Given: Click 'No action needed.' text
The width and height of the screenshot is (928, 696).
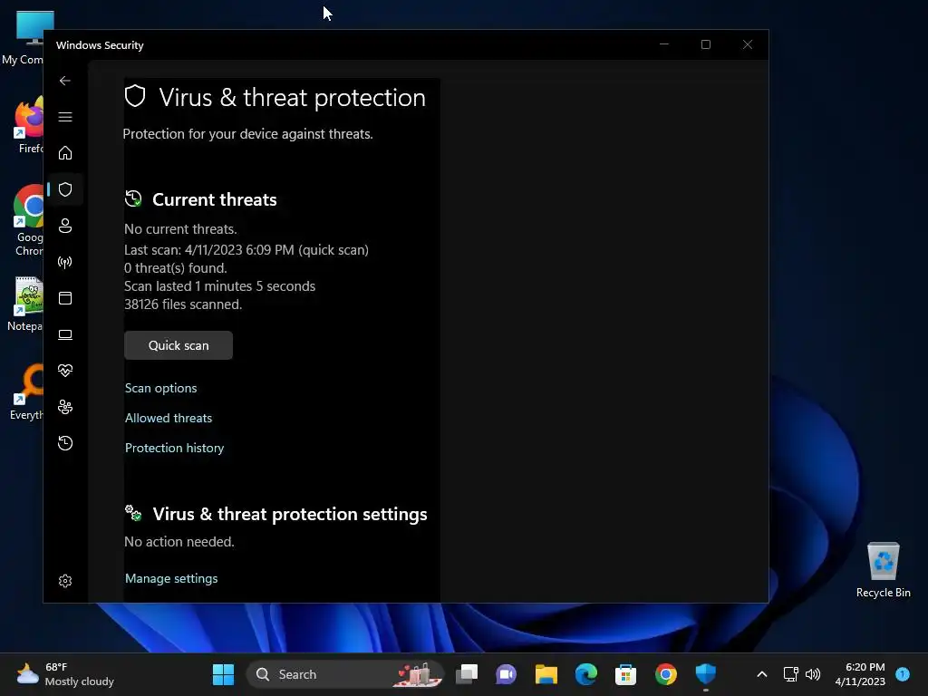Looking at the screenshot, I should pyautogui.click(x=179, y=542).
